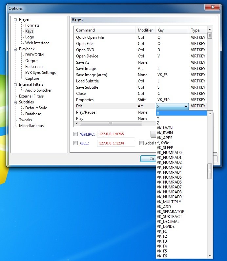Select the Quick Open File command row
Image resolution: width=227 pixels, height=261 pixels.
pos(141,37)
